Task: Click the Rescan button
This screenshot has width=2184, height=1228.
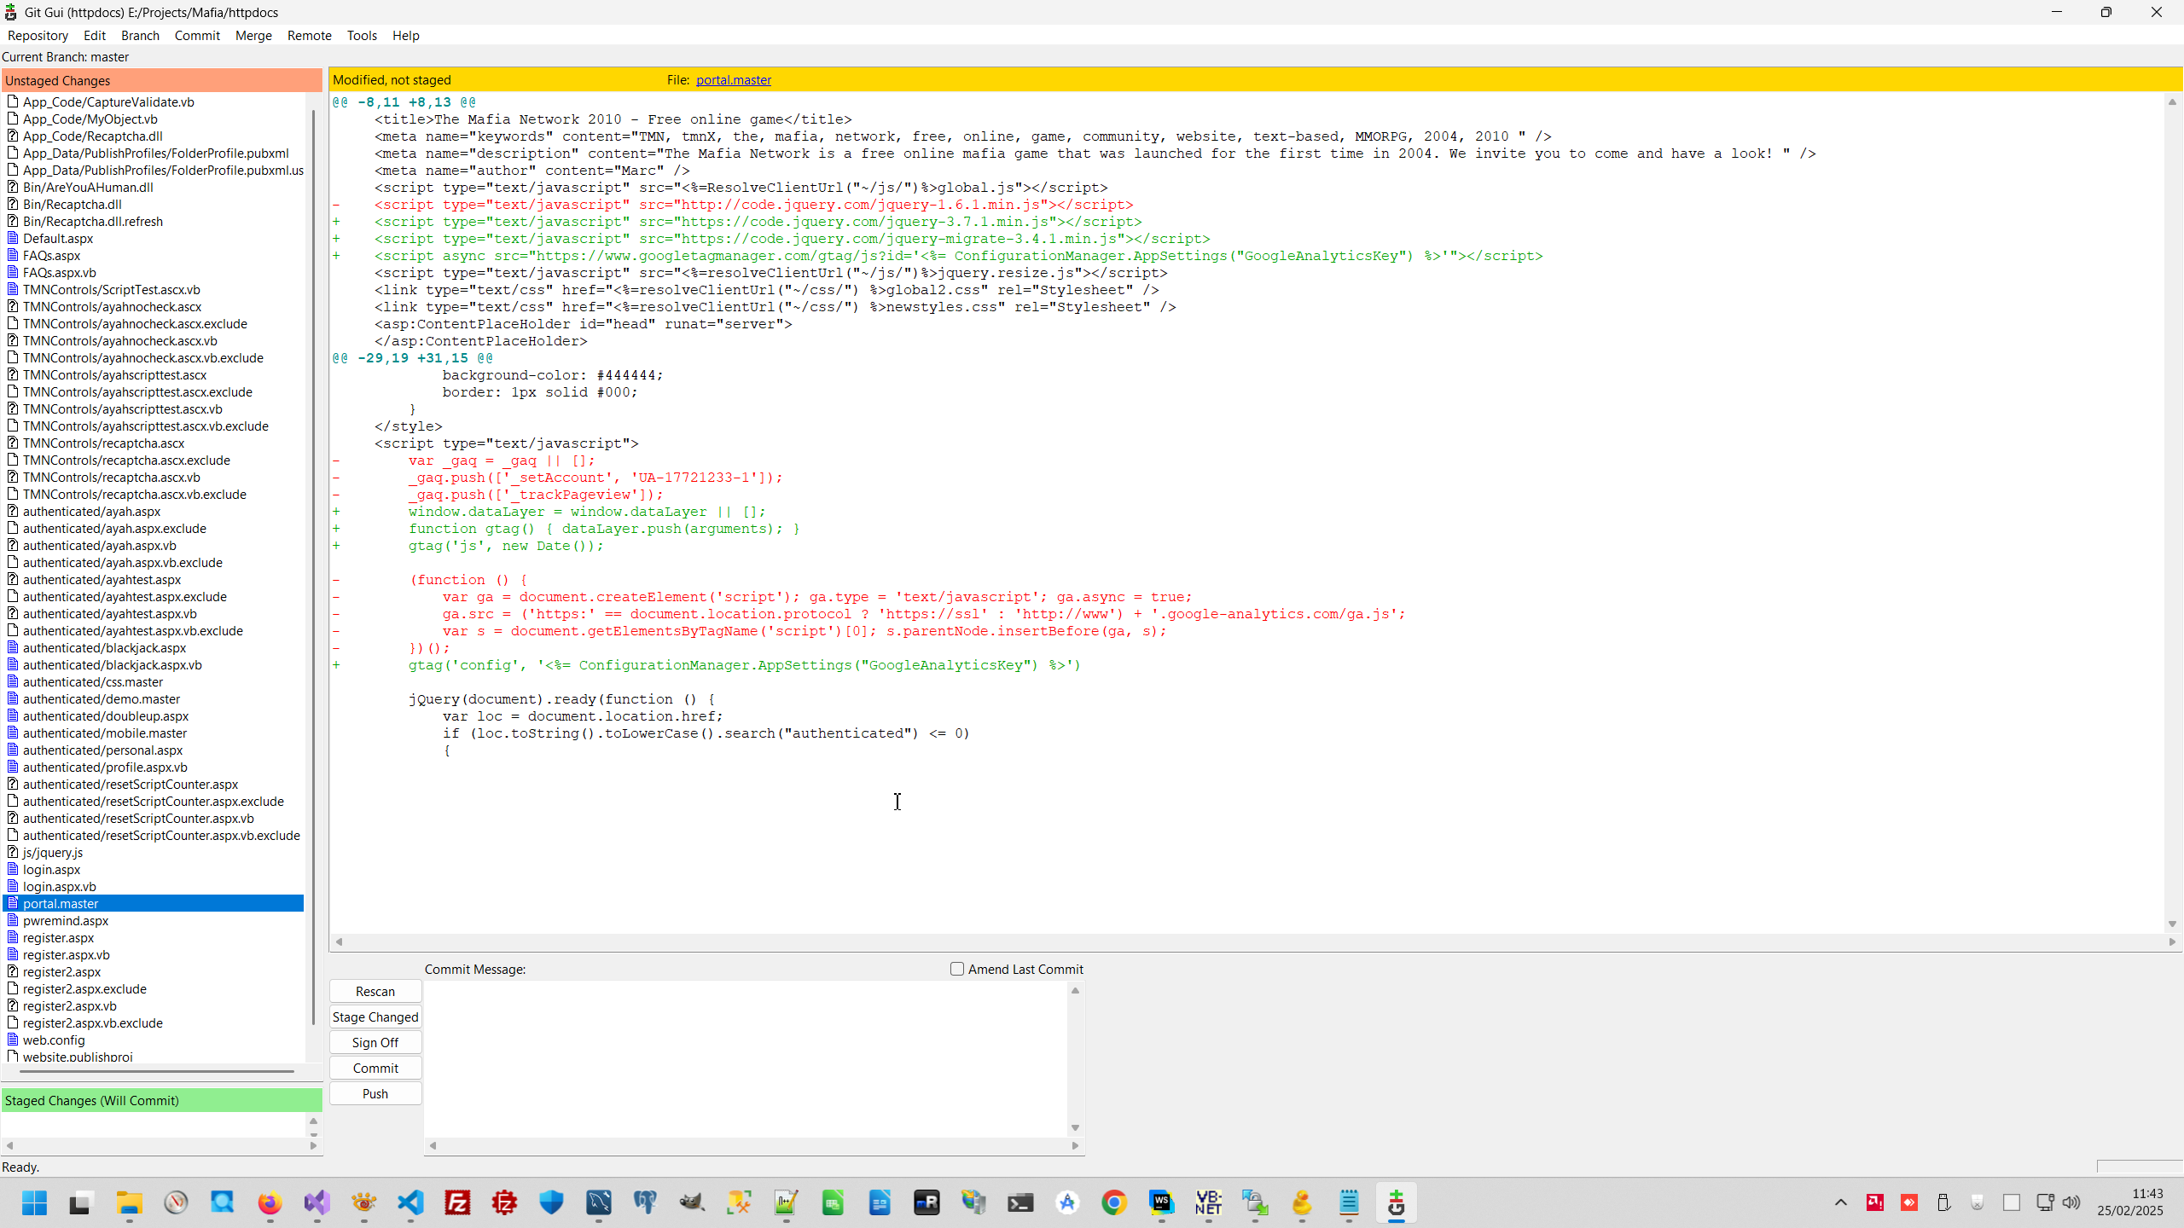Action: pos(375,991)
